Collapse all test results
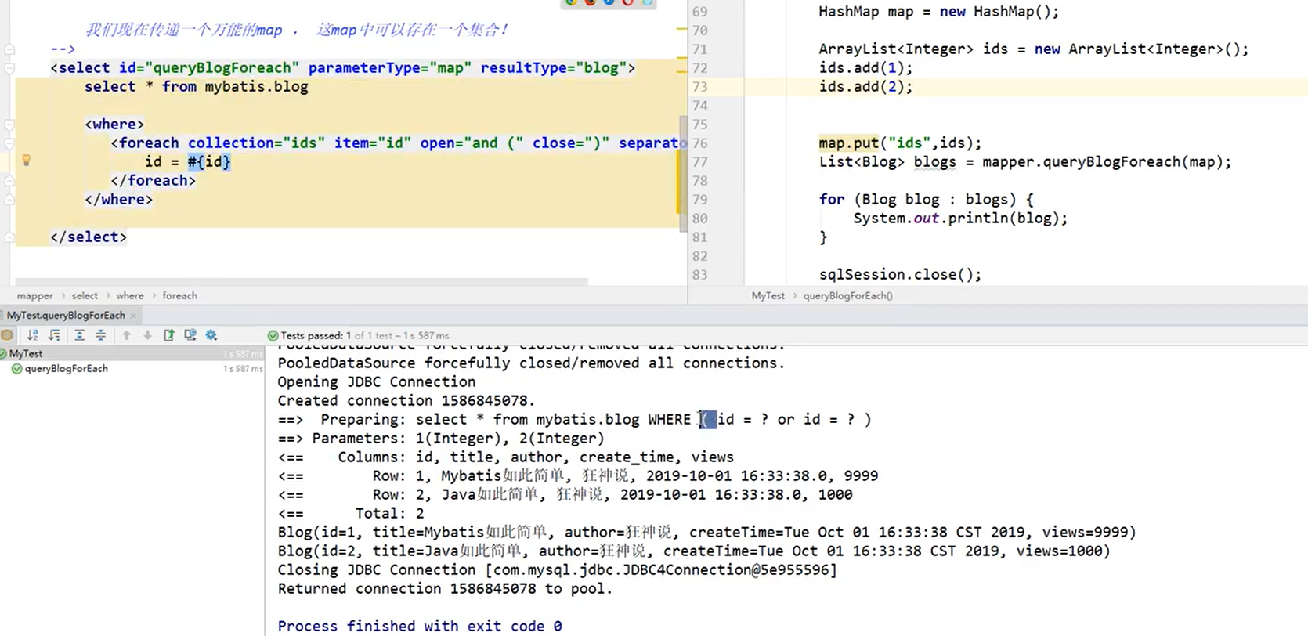 (x=101, y=335)
